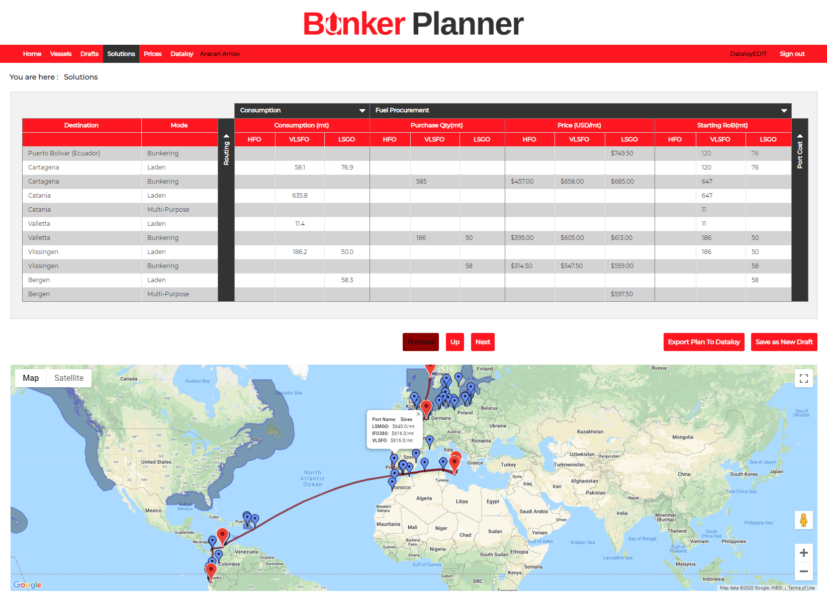Click the Google logo on the map

[x=27, y=584]
